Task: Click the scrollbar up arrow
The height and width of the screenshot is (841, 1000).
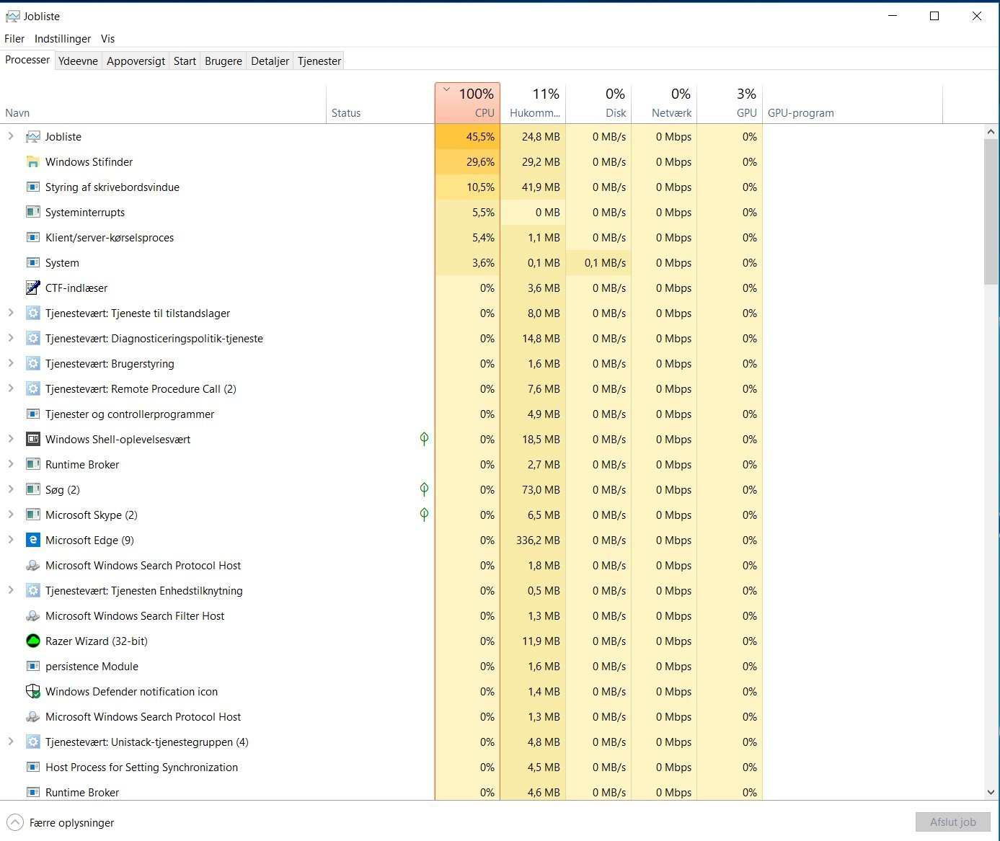Action: [x=991, y=133]
